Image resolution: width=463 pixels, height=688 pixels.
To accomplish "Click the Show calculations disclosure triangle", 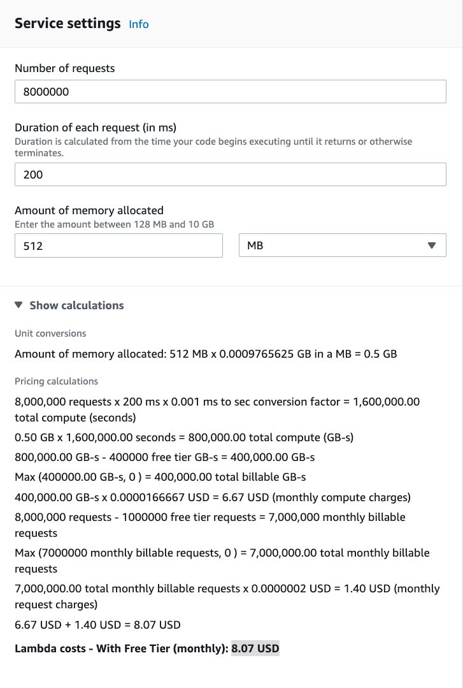I will (18, 305).
